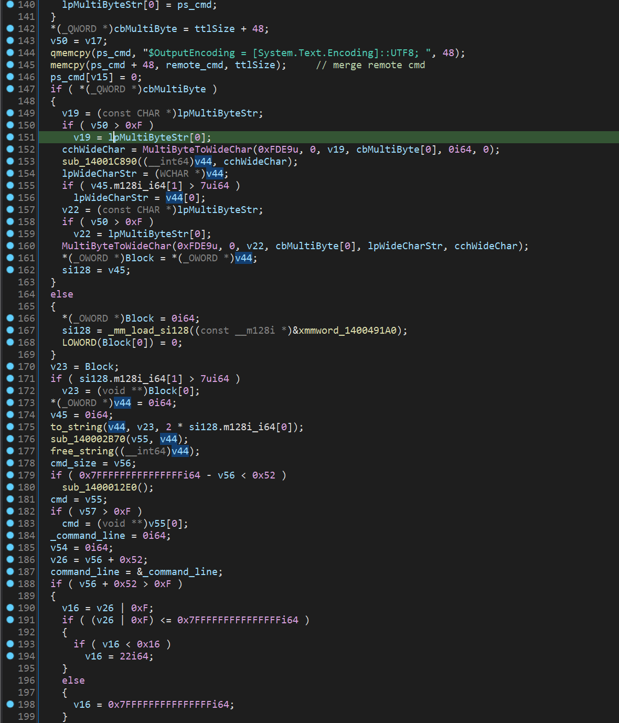
Task: Toggle breakpoint dot on line 145
Action: pyautogui.click(x=10, y=65)
